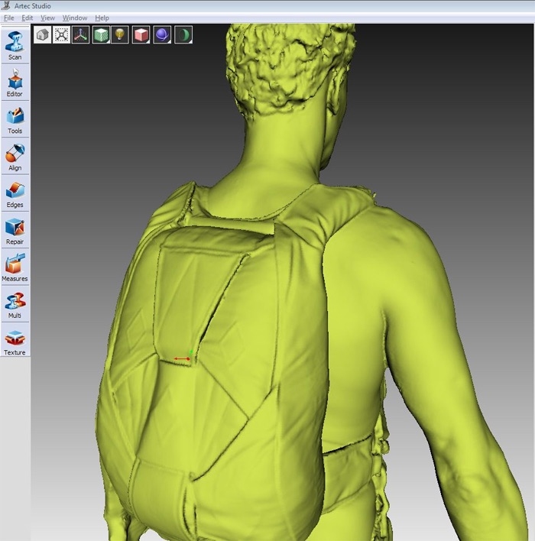535x541 pixels.
Task: Click the Artec Studio title bar icon
Action: (x=6, y=5)
